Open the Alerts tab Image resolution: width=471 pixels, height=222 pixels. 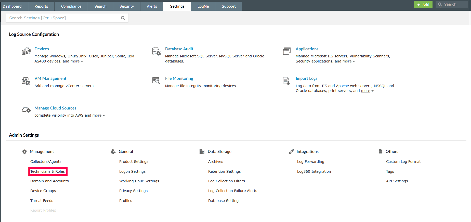152,6
